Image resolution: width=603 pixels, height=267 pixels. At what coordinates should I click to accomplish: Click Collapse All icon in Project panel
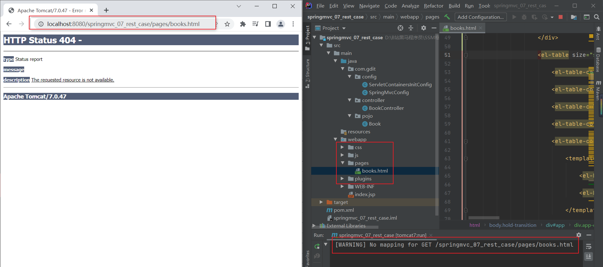tap(411, 28)
